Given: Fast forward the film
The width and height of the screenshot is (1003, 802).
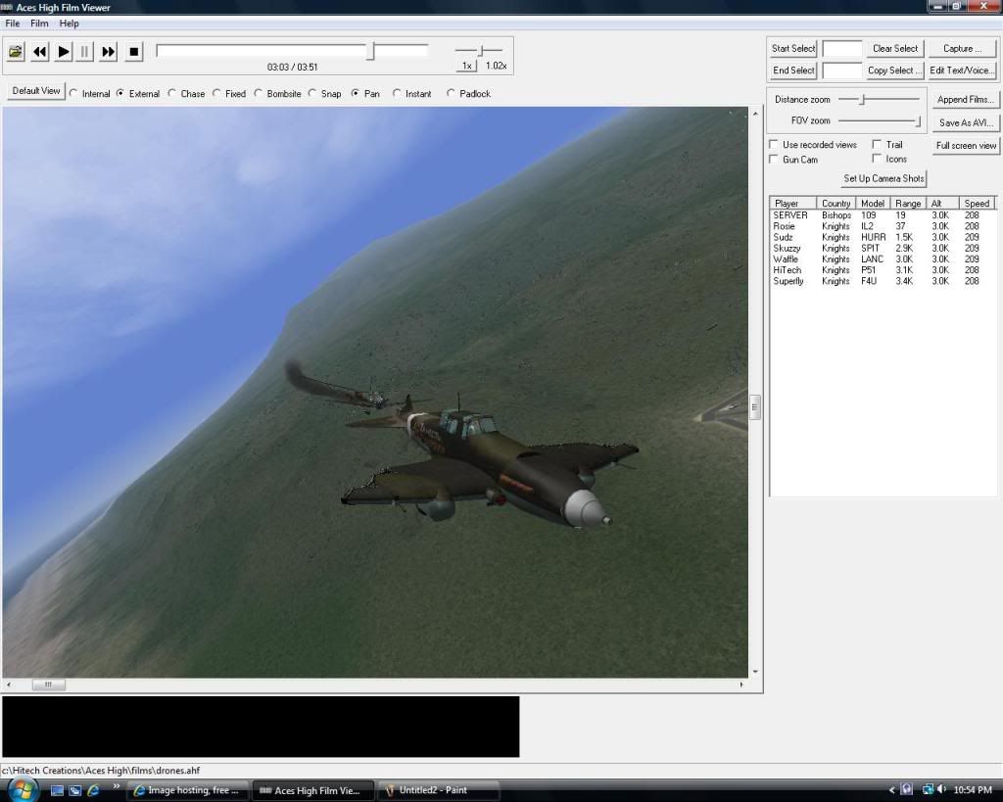Looking at the screenshot, I should tap(109, 51).
